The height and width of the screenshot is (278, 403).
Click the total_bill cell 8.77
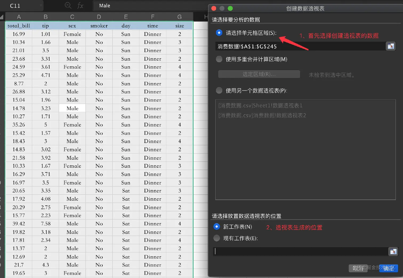point(19,83)
